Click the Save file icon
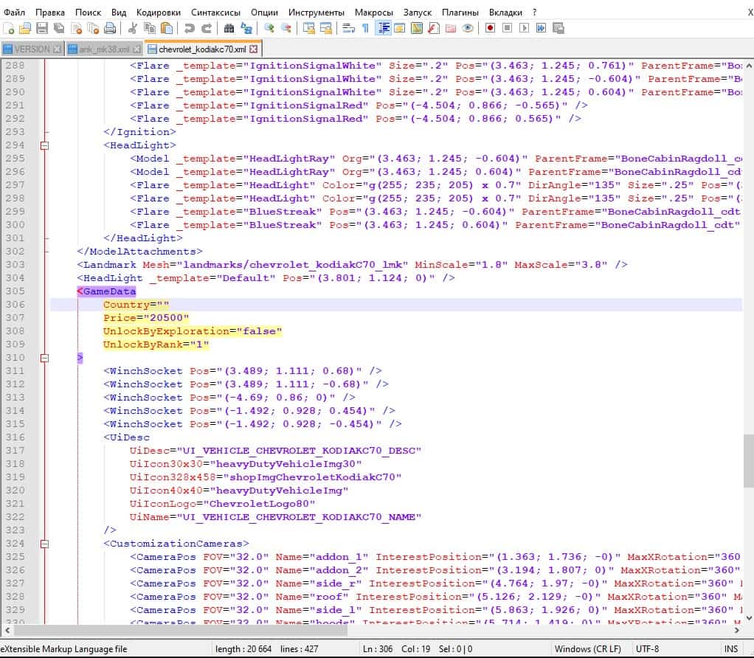The height and width of the screenshot is (658, 754). (42, 29)
